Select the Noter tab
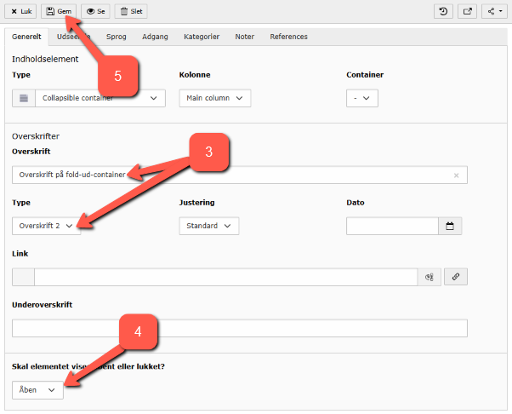Image resolution: width=512 pixels, height=414 pixels. click(244, 37)
